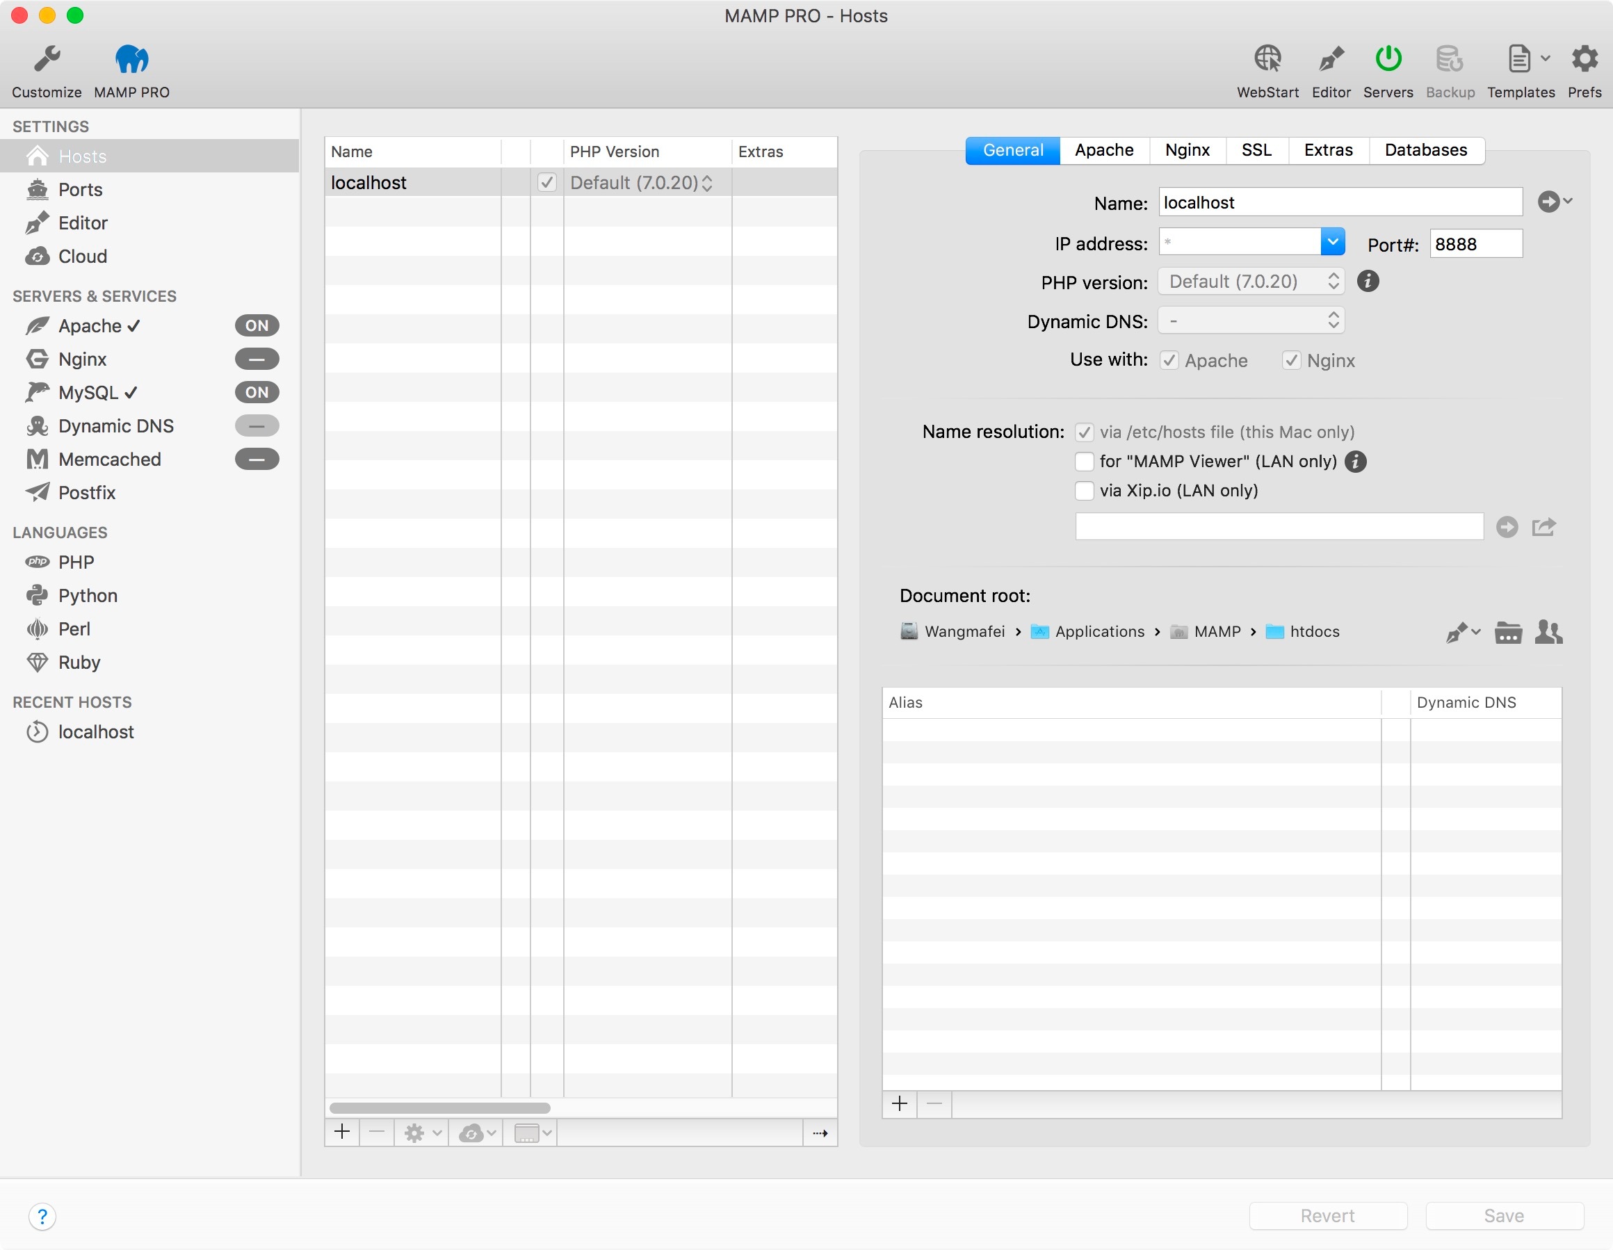
Task: Open the Dynamic DNS popup menu
Action: click(1251, 320)
